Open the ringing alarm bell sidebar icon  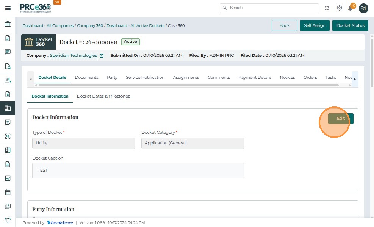(x=8, y=220)
